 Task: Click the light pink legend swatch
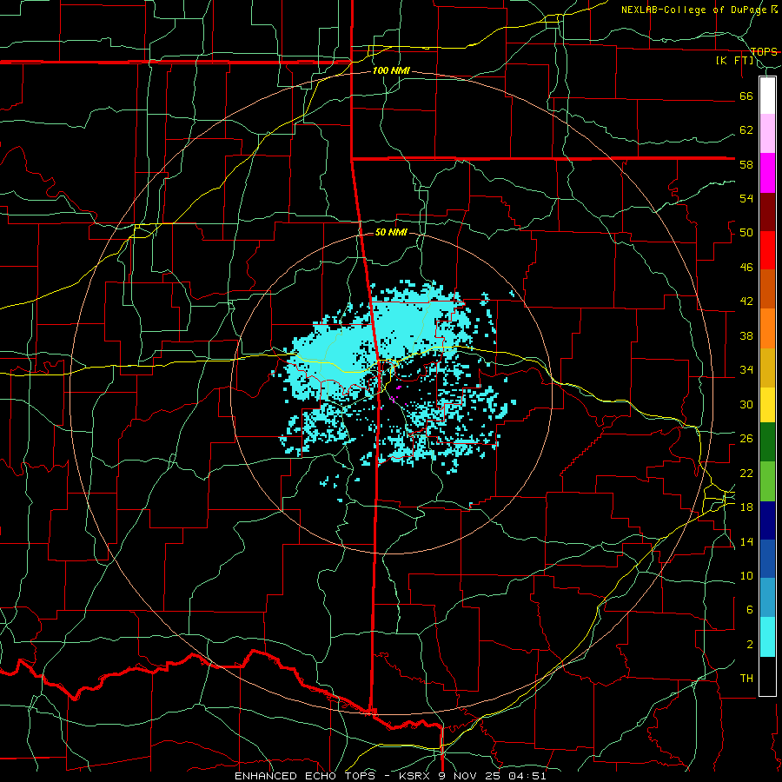pos(767,134)
